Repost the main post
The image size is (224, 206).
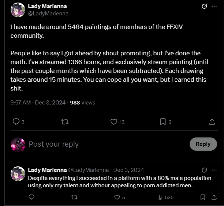point(65,122)
